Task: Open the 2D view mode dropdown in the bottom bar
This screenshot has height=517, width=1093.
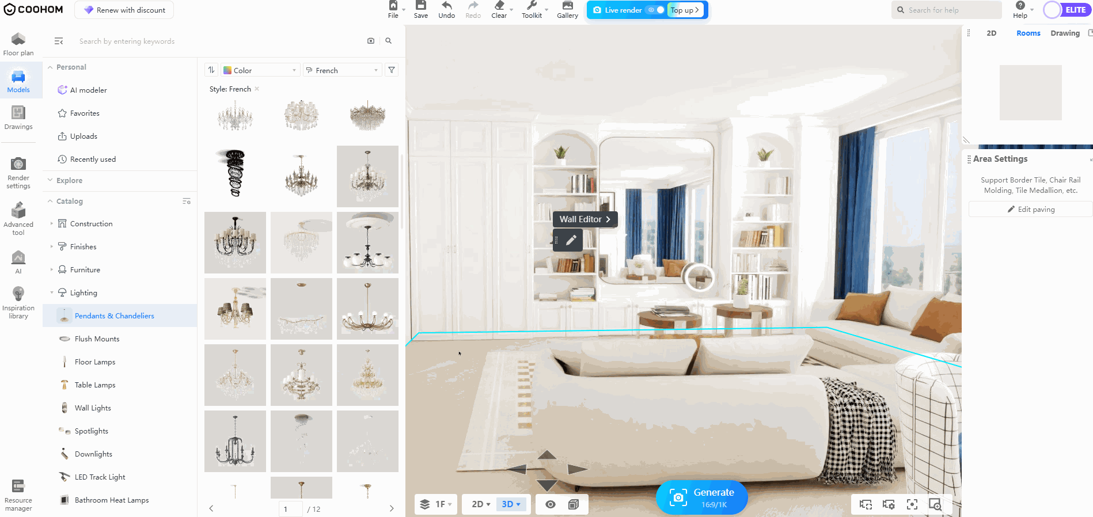Action: (481, 504)
